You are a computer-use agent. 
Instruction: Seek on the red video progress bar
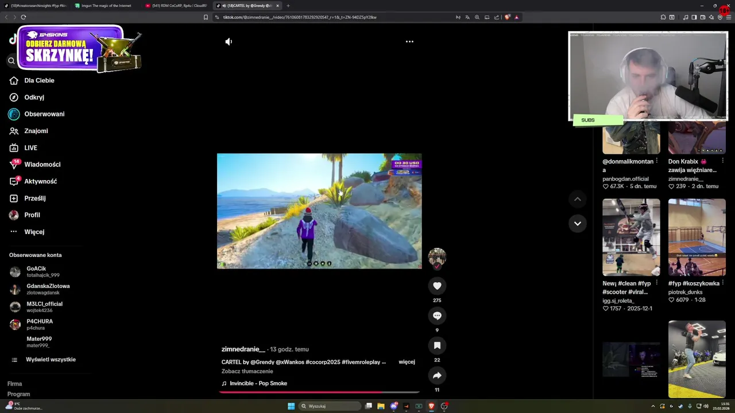319,392
